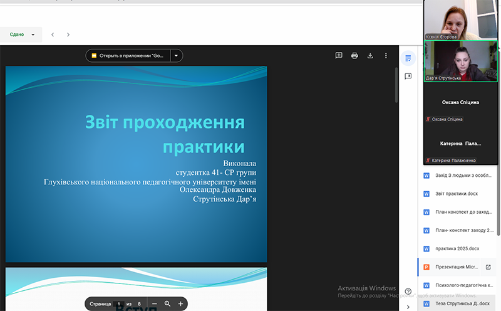Open the 'Сдано' status dropdown
This screenshot has width=501, height=311.
[x=21, y=34]
